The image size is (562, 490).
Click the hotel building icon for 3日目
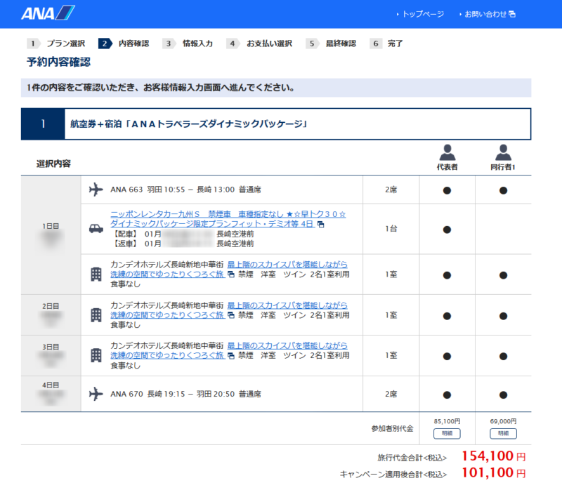[x=96, y=356]
